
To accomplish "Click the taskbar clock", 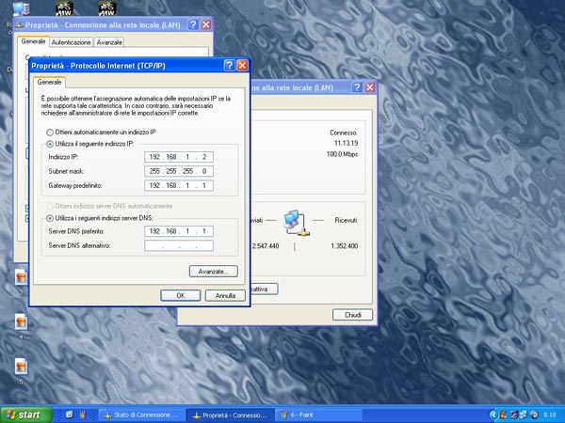I will click(550, 415).
